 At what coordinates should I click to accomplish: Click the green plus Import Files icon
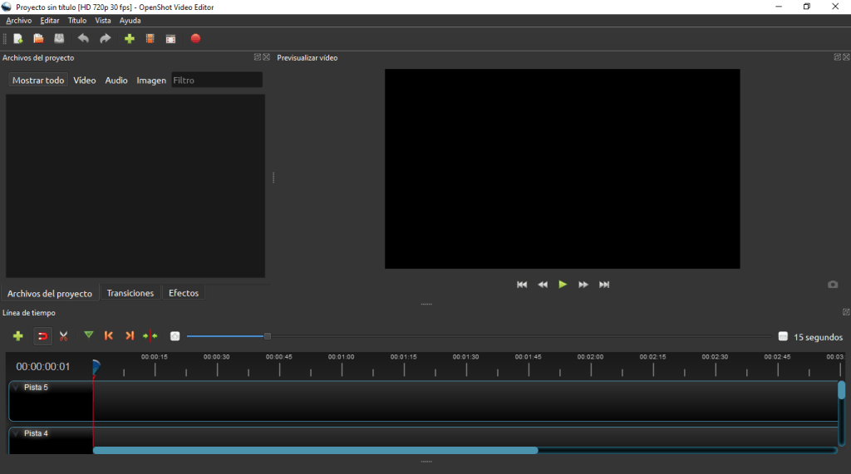pos(129,38)
